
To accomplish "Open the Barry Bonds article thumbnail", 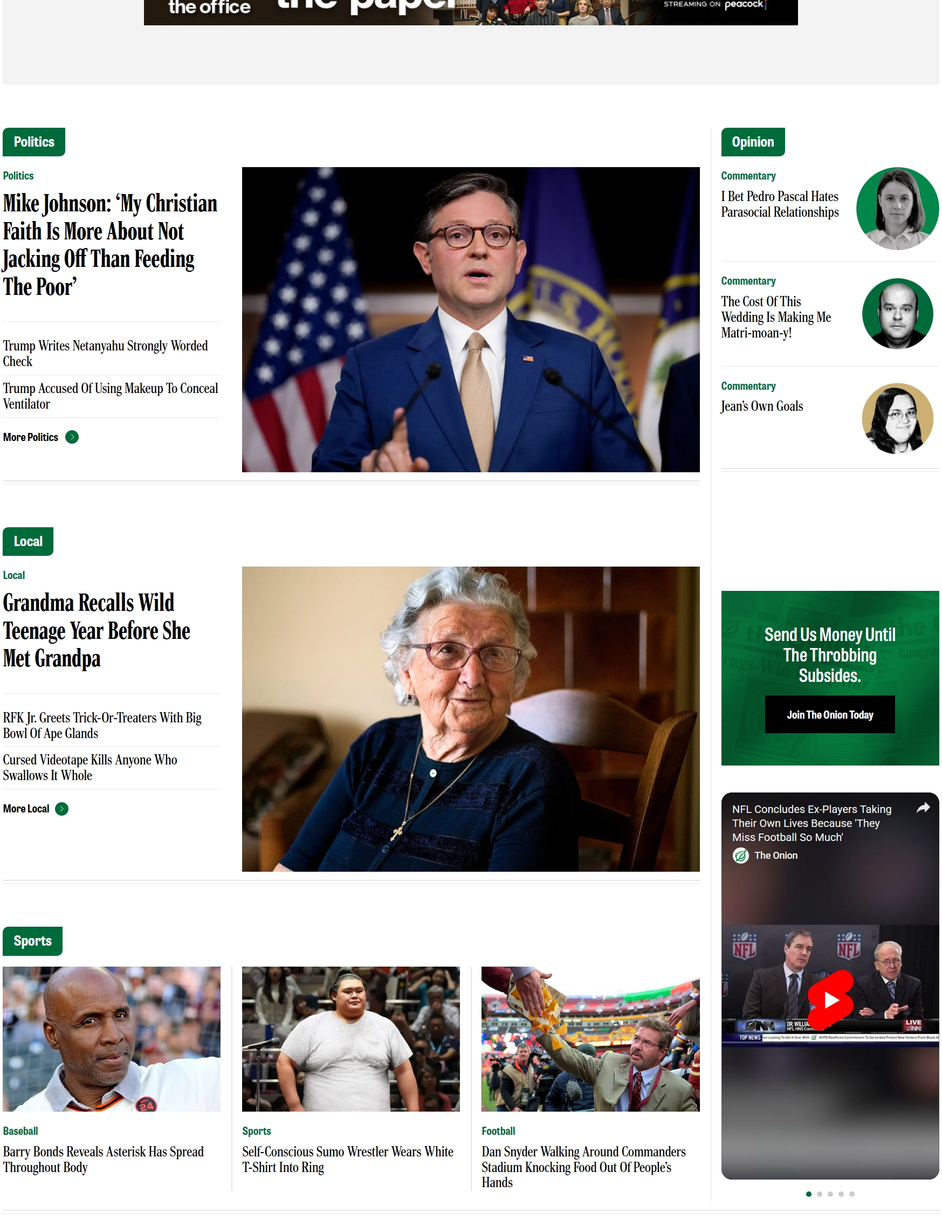I will [x=112, y=1038].
